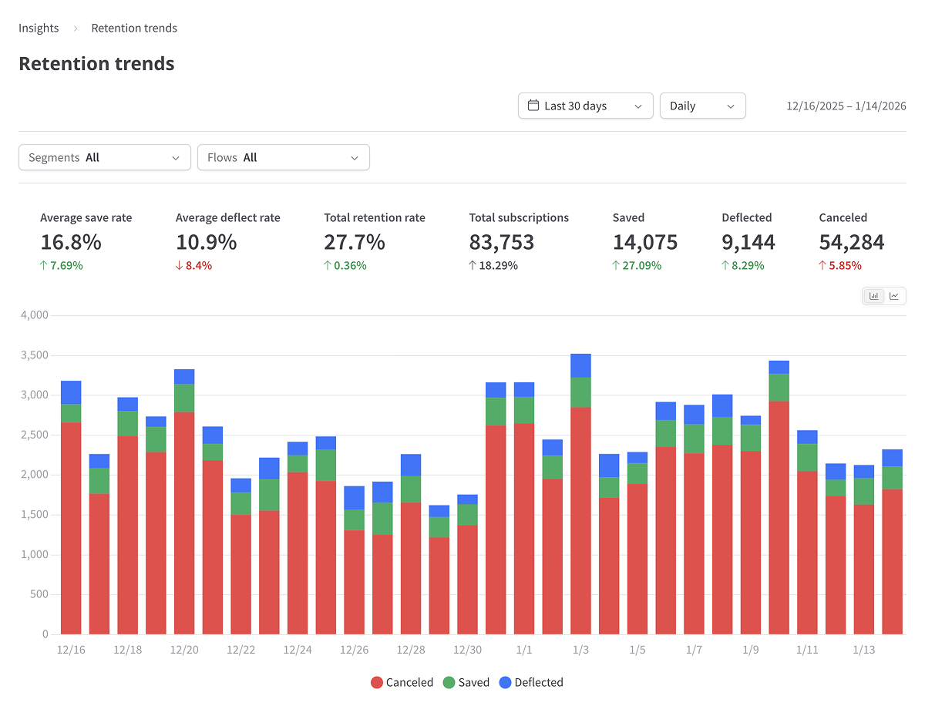Open the Daily frequency selector
925x706 pixels.
(702, 106)
